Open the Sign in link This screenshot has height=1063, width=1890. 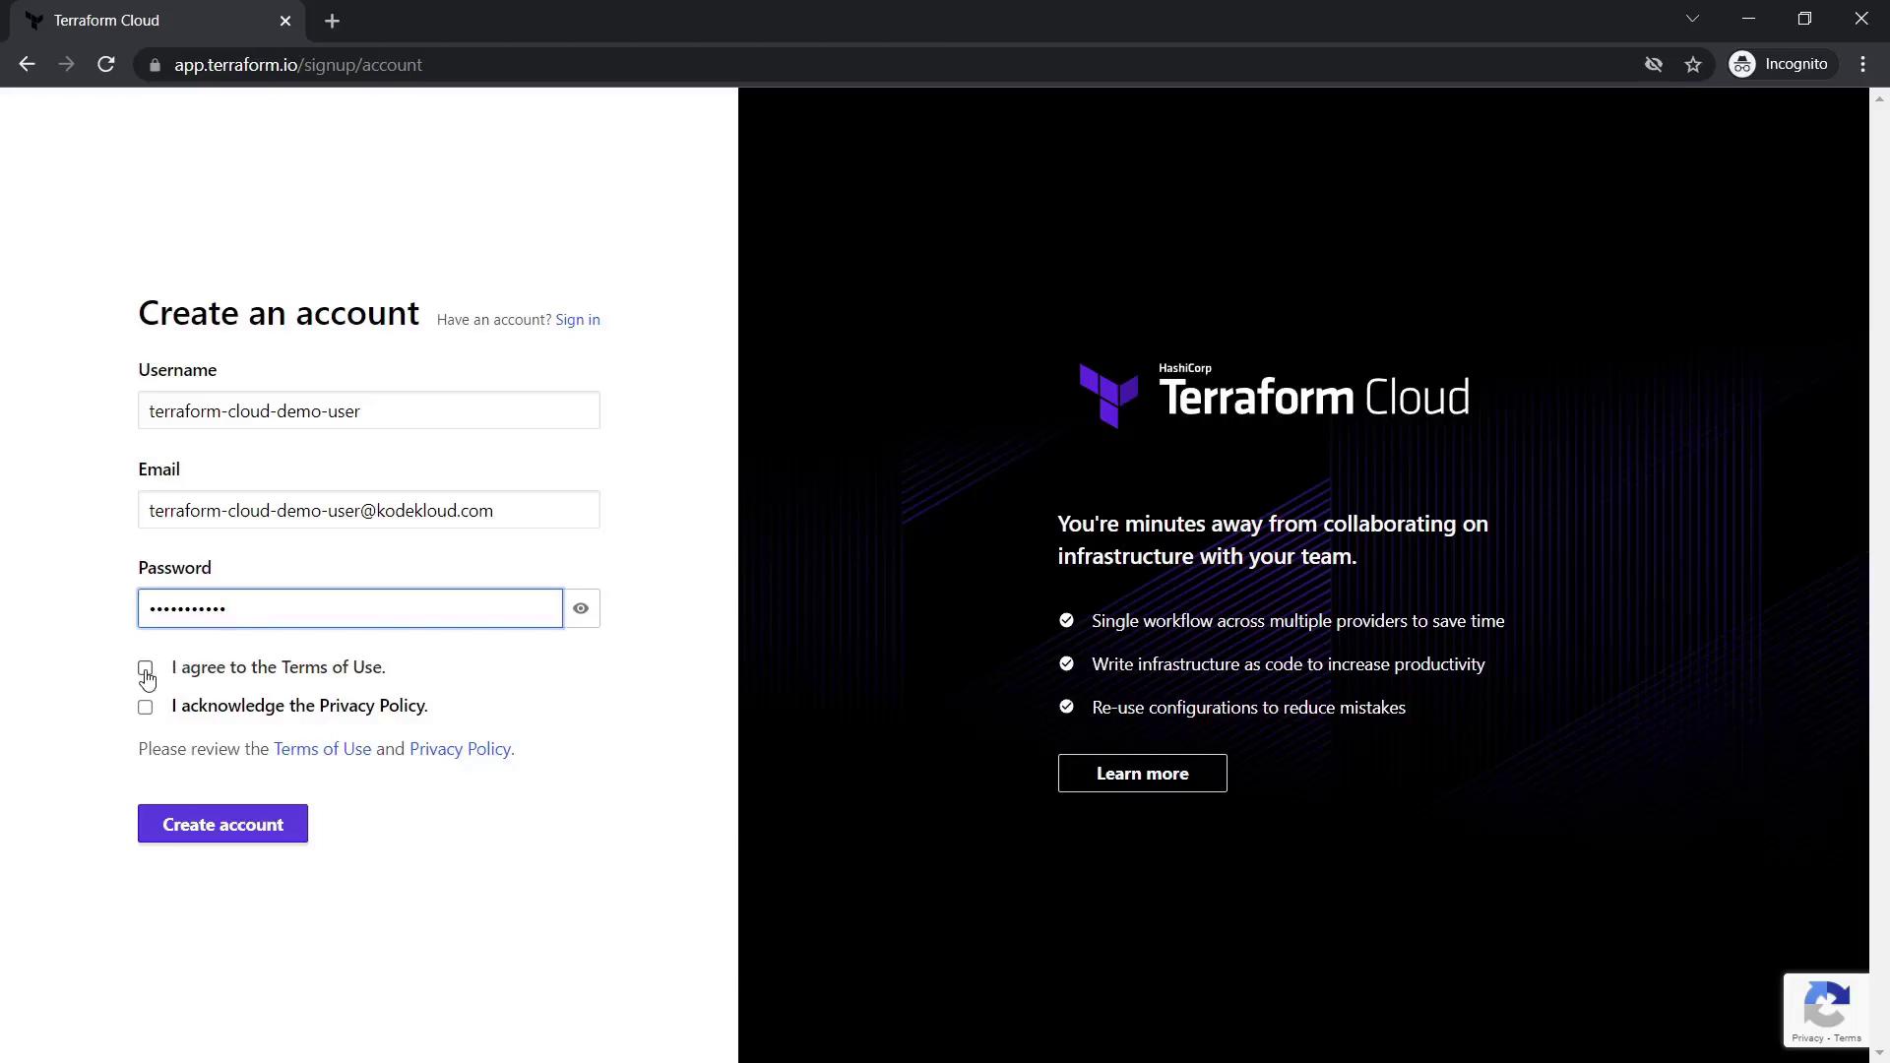(577, 320)
